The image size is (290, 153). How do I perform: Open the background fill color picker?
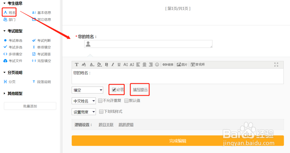pyautogui.click(x=99, y=65)
